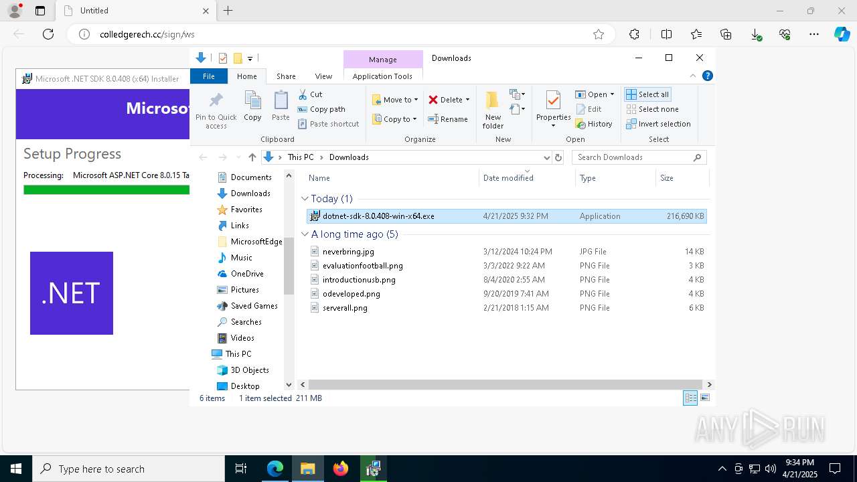The width and height of the screenshot is (857, 482).
Task: Switch to the Share ribbon tab
Action: tap(286, 76)
